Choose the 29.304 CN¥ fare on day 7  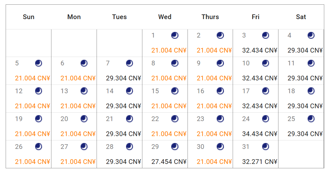point(123,78)
